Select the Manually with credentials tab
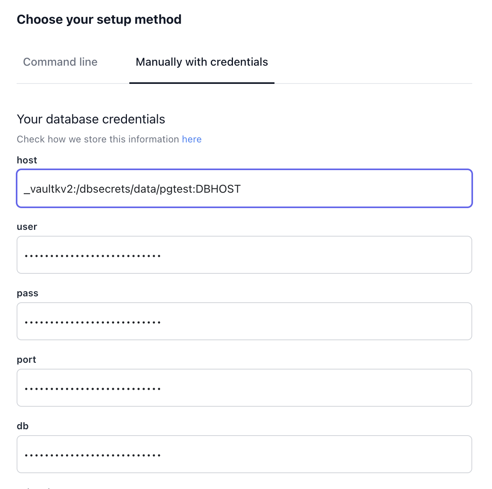The height and width of the screenshot is (489, 492). tap(202, 62)
